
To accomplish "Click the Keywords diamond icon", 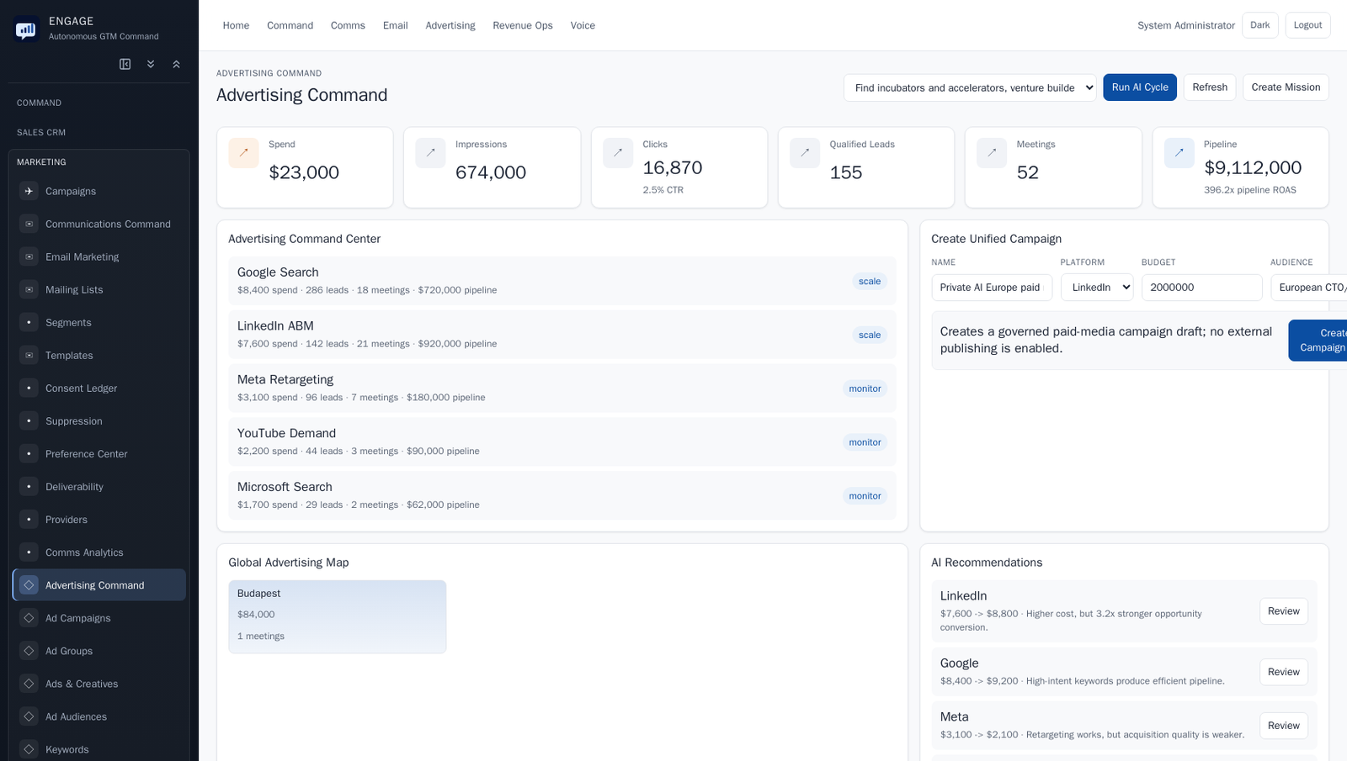I will click(x=29, y=748).
